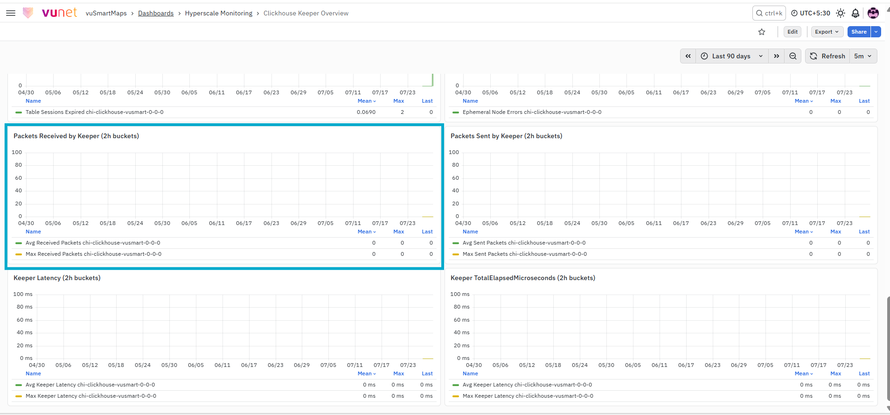Toggle Max Received Packets series visibility
Screen dimensions: 890x415
pyautogui.click(x=94, y=254)
